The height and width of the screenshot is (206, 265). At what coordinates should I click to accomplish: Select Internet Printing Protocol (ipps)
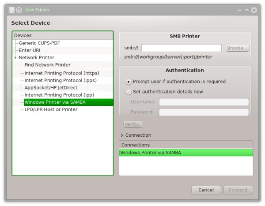point(61,80)
